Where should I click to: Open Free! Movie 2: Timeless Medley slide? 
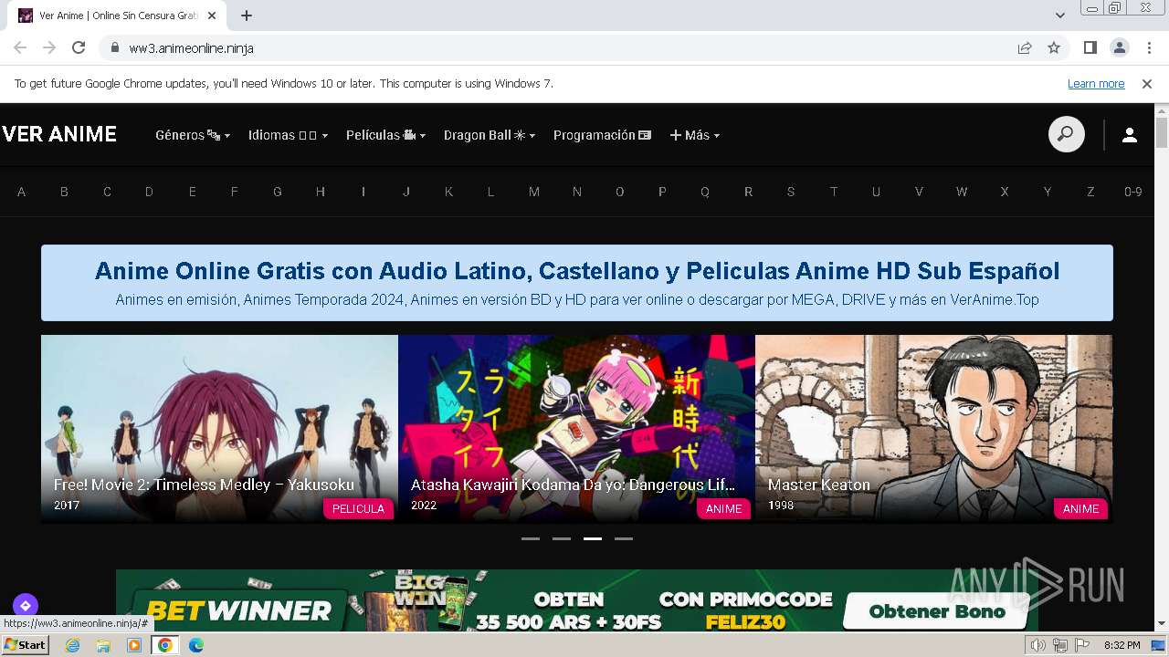click(x=219, y=429)
